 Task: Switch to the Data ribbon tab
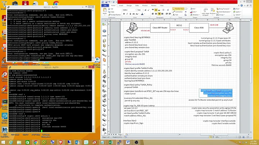pyautogui.click(x=137, y=5)
